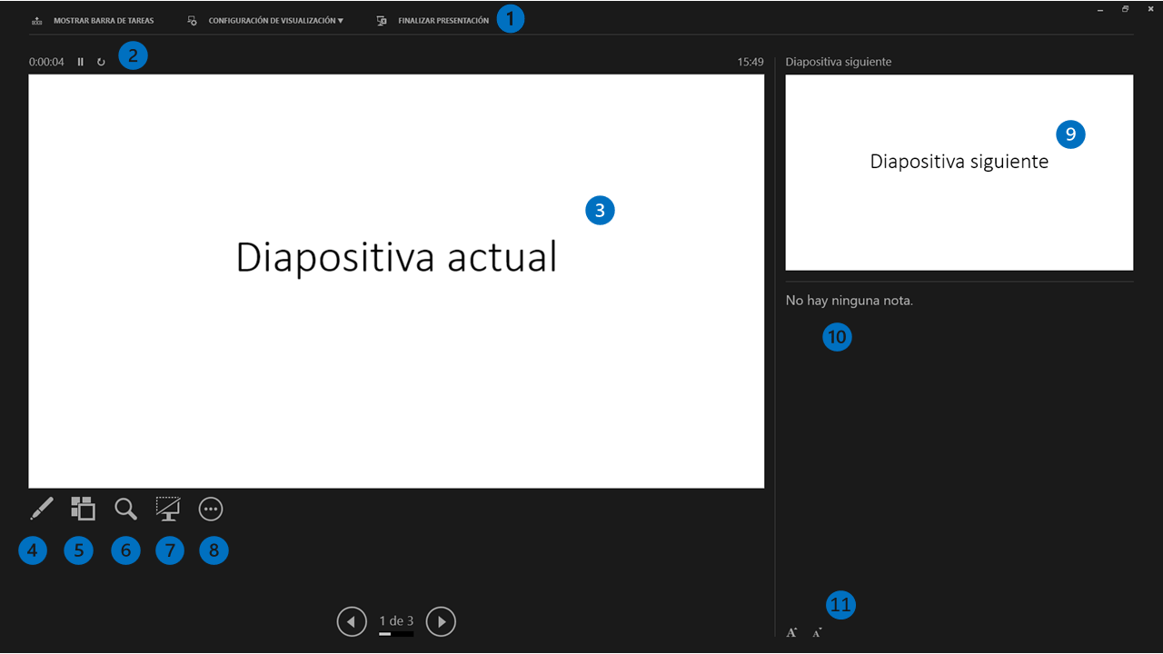Screen dimensions: 1163x654
Task: Restart the timer with reset icon
Action: [101, 62]
